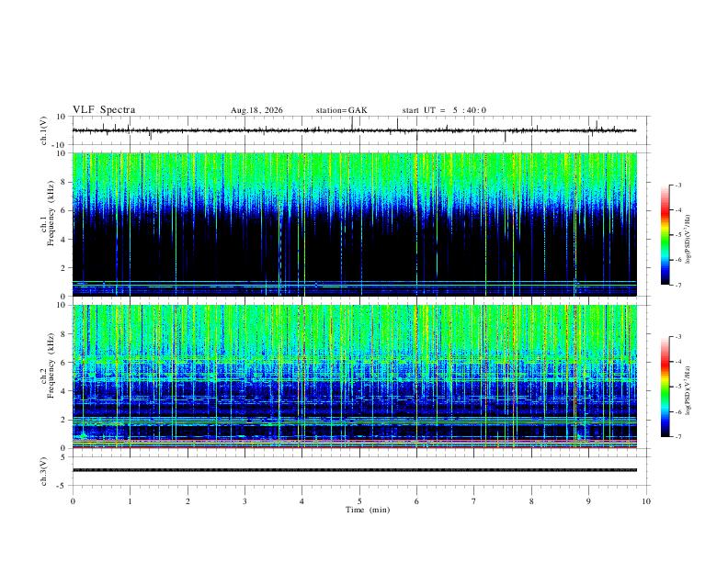Click the lower PSD color scale bar
The width and height of the screenshot is (728, 562).
[x=665, y=387]
